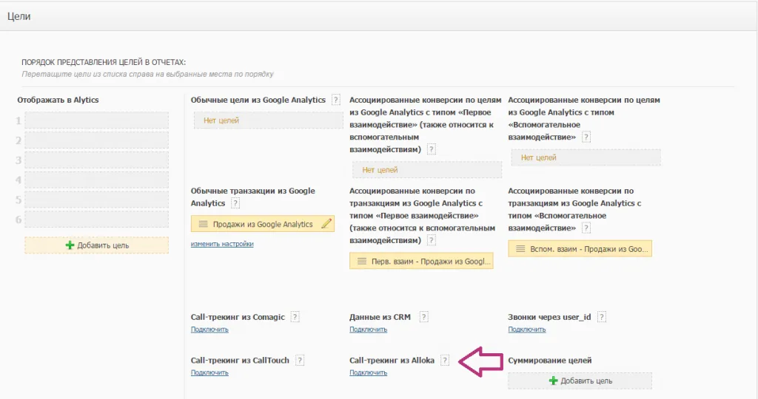This screenshot has height=399, width=758.
Task: Open help icon for Call-трекинг из CallTouch
Action: pos(300,361)
